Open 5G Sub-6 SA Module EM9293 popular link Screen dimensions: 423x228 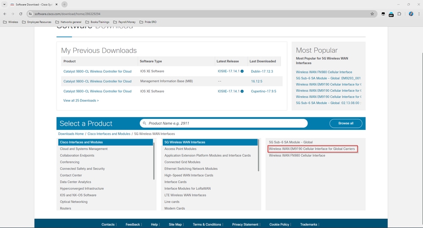[328, 78]
